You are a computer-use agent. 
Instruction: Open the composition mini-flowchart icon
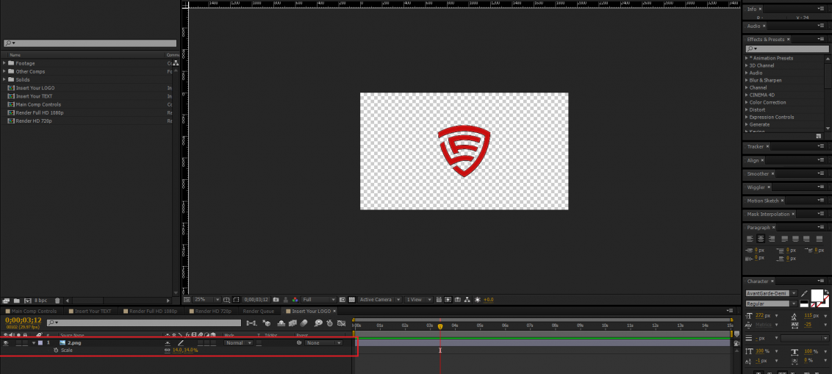click(x=251, y=323)
